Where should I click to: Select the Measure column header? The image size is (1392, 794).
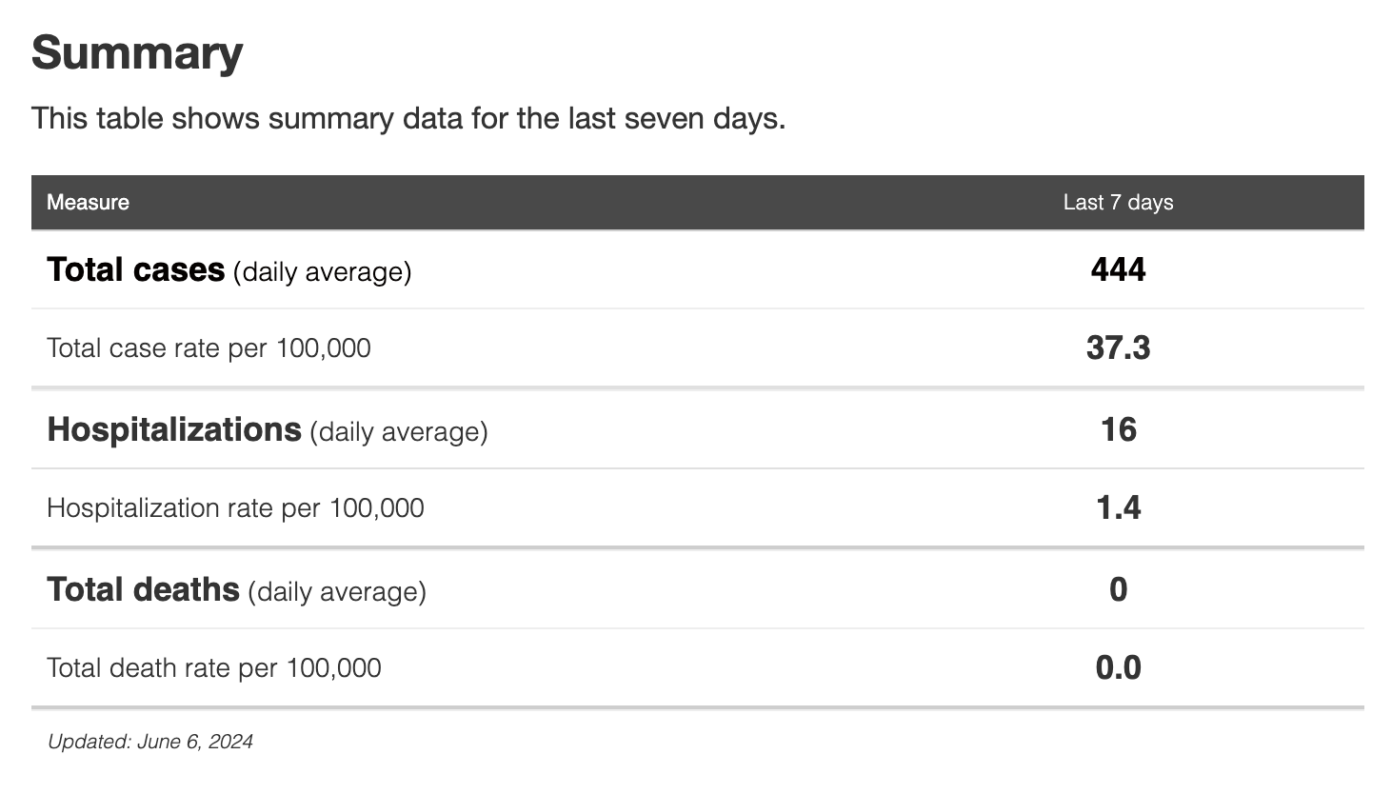point(88,202)
